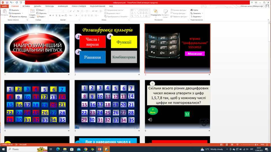Switch to the ПЕРЕХОДЫ tab
271x152 pixels.
pos(49,6)
